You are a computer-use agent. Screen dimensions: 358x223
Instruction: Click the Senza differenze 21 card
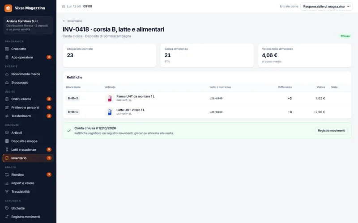pyautogui.click(x=207, y=55)
